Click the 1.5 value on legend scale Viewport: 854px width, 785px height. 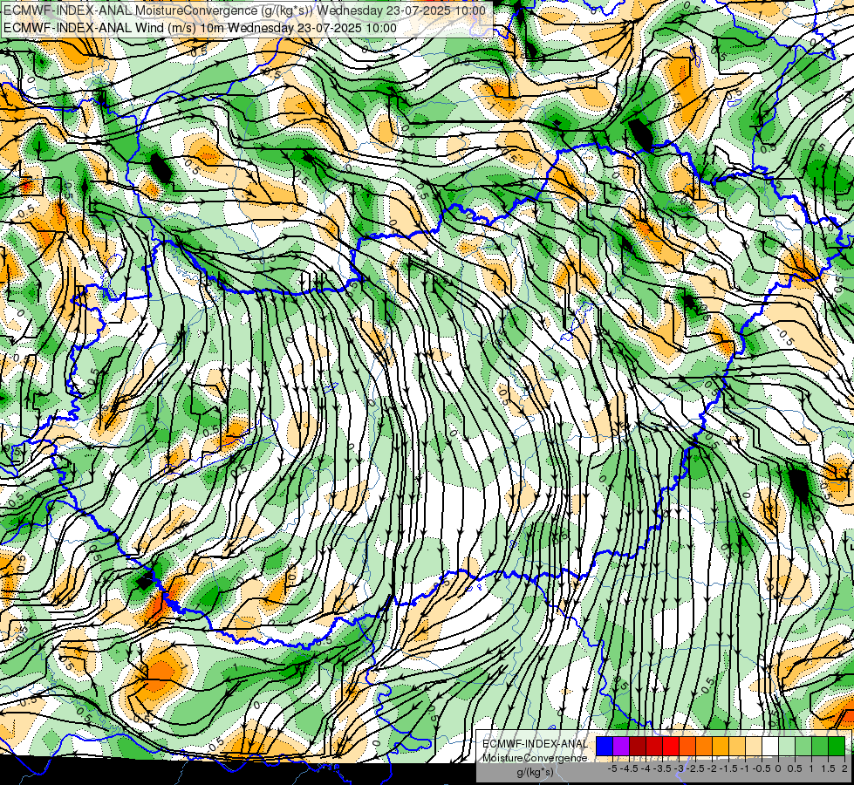pos(828,768)
